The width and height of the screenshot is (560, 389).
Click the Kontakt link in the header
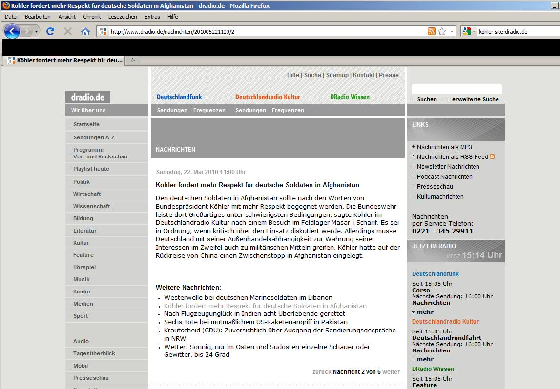tap(364, 75)
